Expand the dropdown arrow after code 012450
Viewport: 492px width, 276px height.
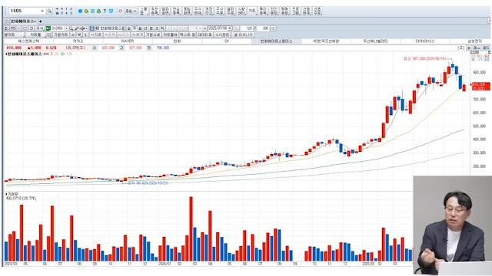click(66, 28)
